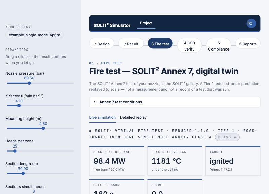Go to the Result step
269x194 pixels.
(131, 44)
